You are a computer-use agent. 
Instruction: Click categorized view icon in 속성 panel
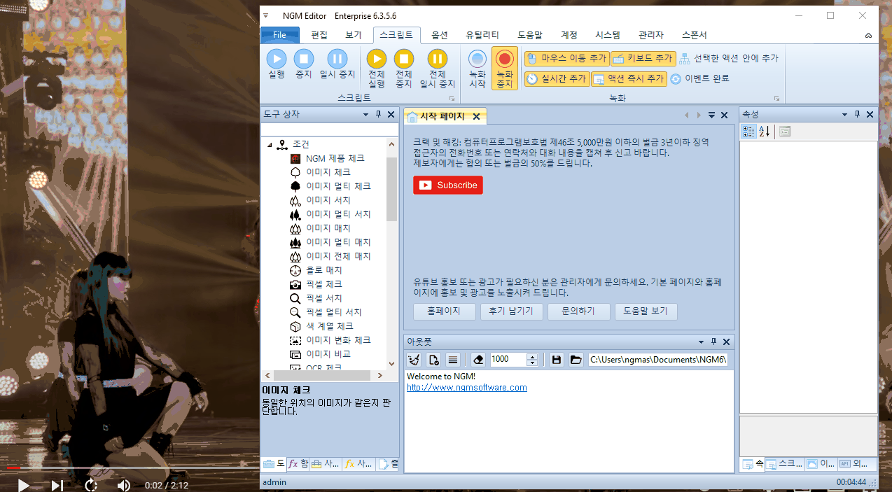point(748,131)
